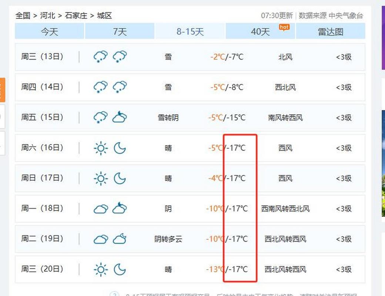
Task: Click 数据来源 中央气象台 text
Action: (331, 16)
